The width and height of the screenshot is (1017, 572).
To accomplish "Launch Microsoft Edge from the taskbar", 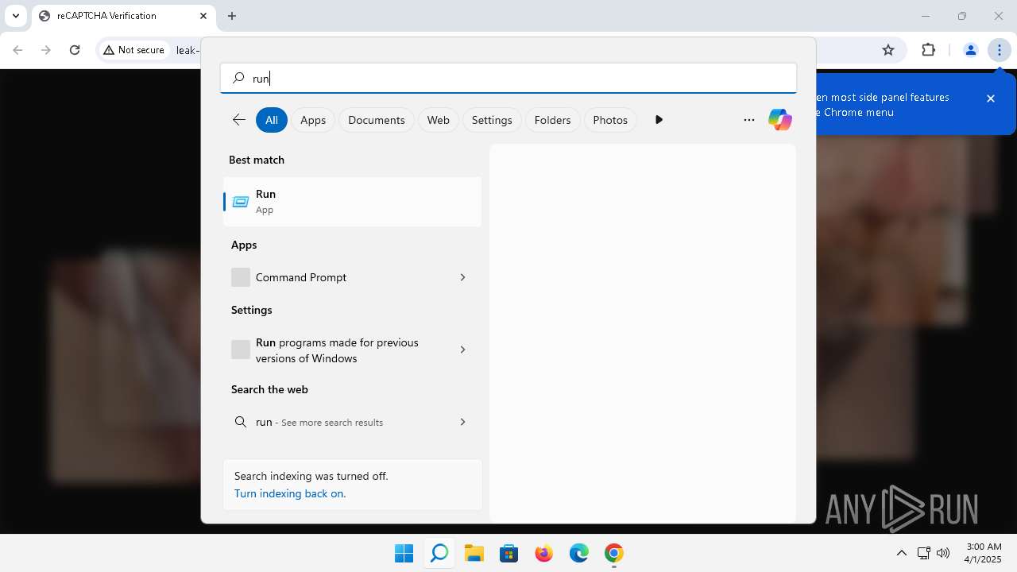I will pyautogui.click(x=579, y=553).
